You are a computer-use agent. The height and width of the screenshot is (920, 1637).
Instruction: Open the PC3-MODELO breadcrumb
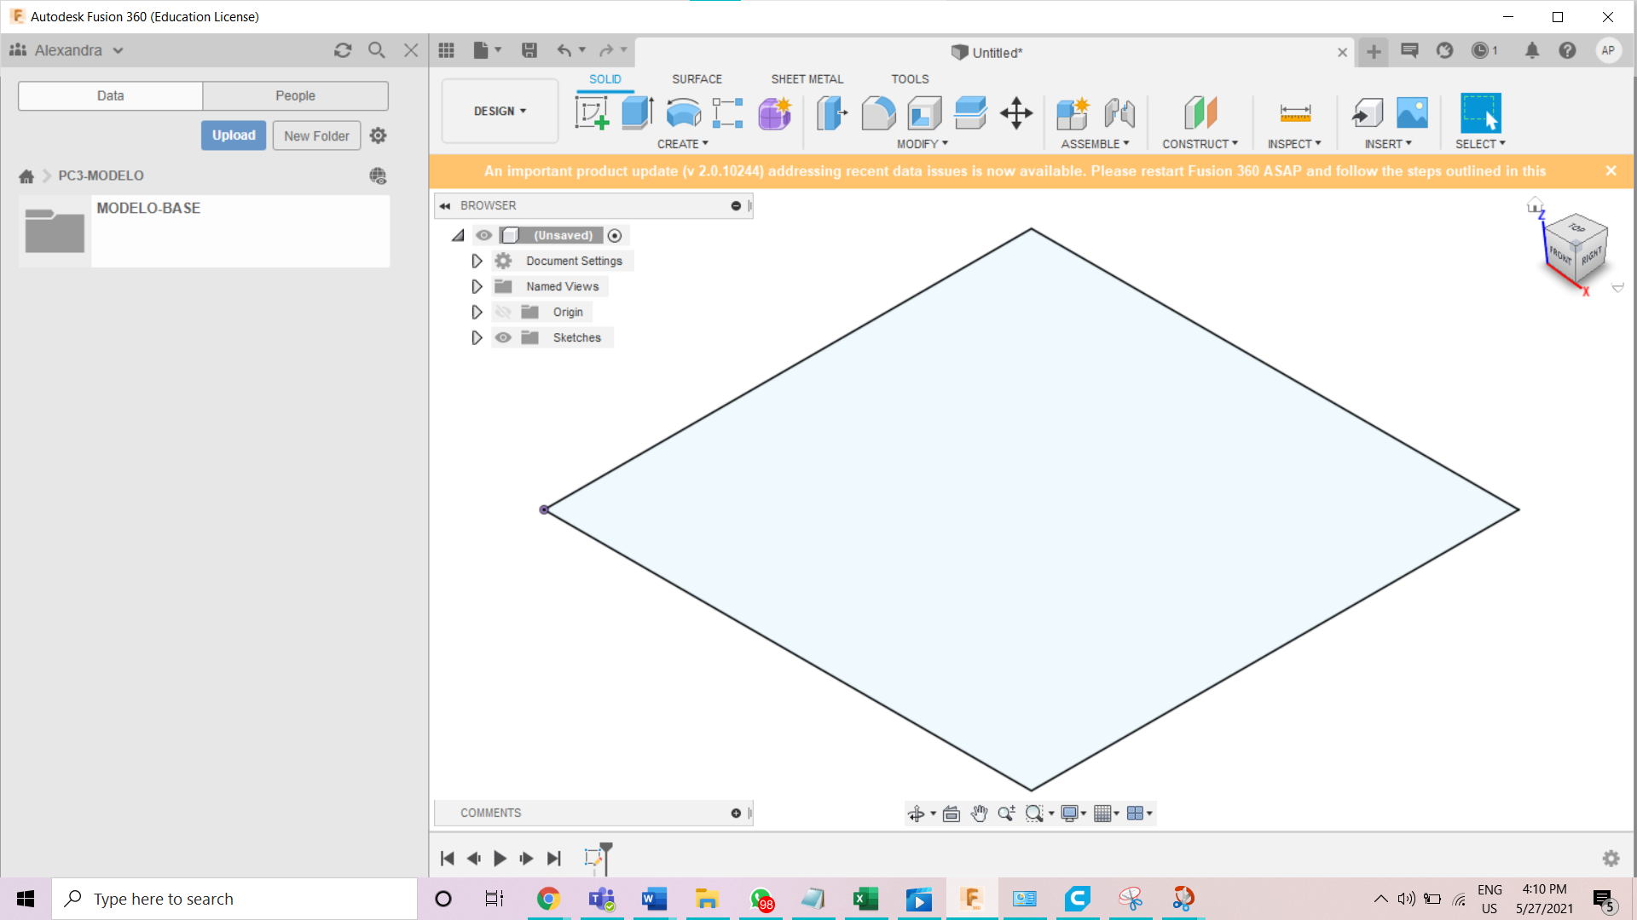tap(101, 175)
